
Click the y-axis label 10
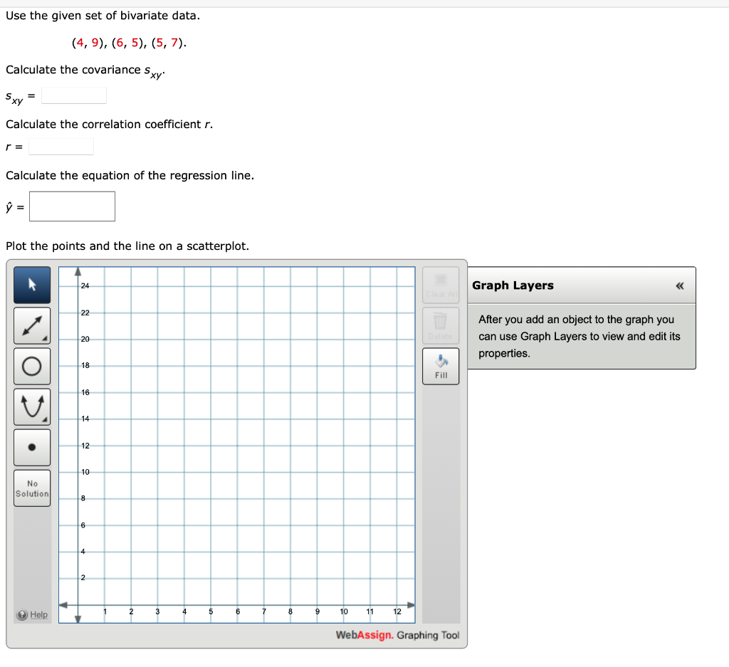pyautogui.click(x=85, y=472)
